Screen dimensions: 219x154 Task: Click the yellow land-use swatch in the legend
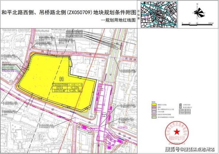(154, 104)
